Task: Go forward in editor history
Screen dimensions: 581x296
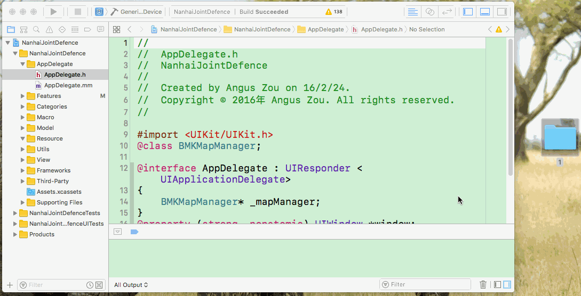Action: 141,29
